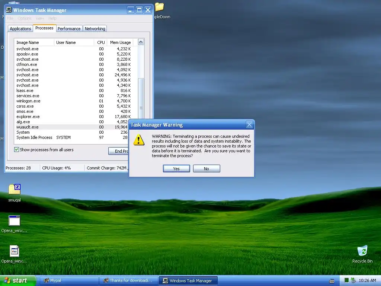Select the svchost.exe row using 24,496 K
Screen dimensions: 381x286
pos(74,75)
